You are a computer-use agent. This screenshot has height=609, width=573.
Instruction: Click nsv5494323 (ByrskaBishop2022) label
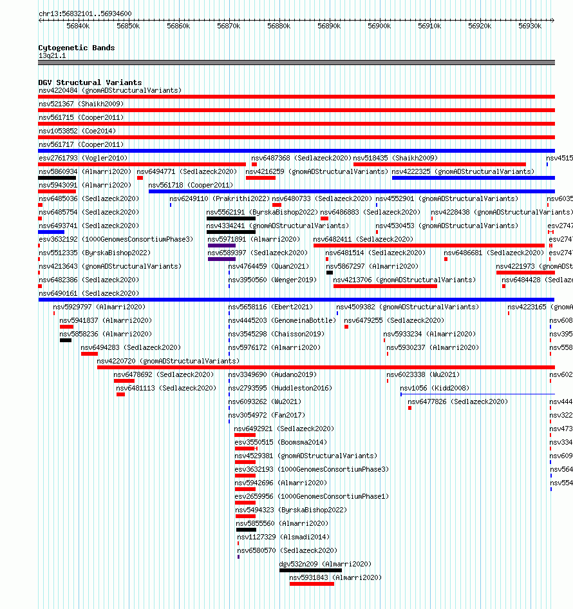click(291, 510)
